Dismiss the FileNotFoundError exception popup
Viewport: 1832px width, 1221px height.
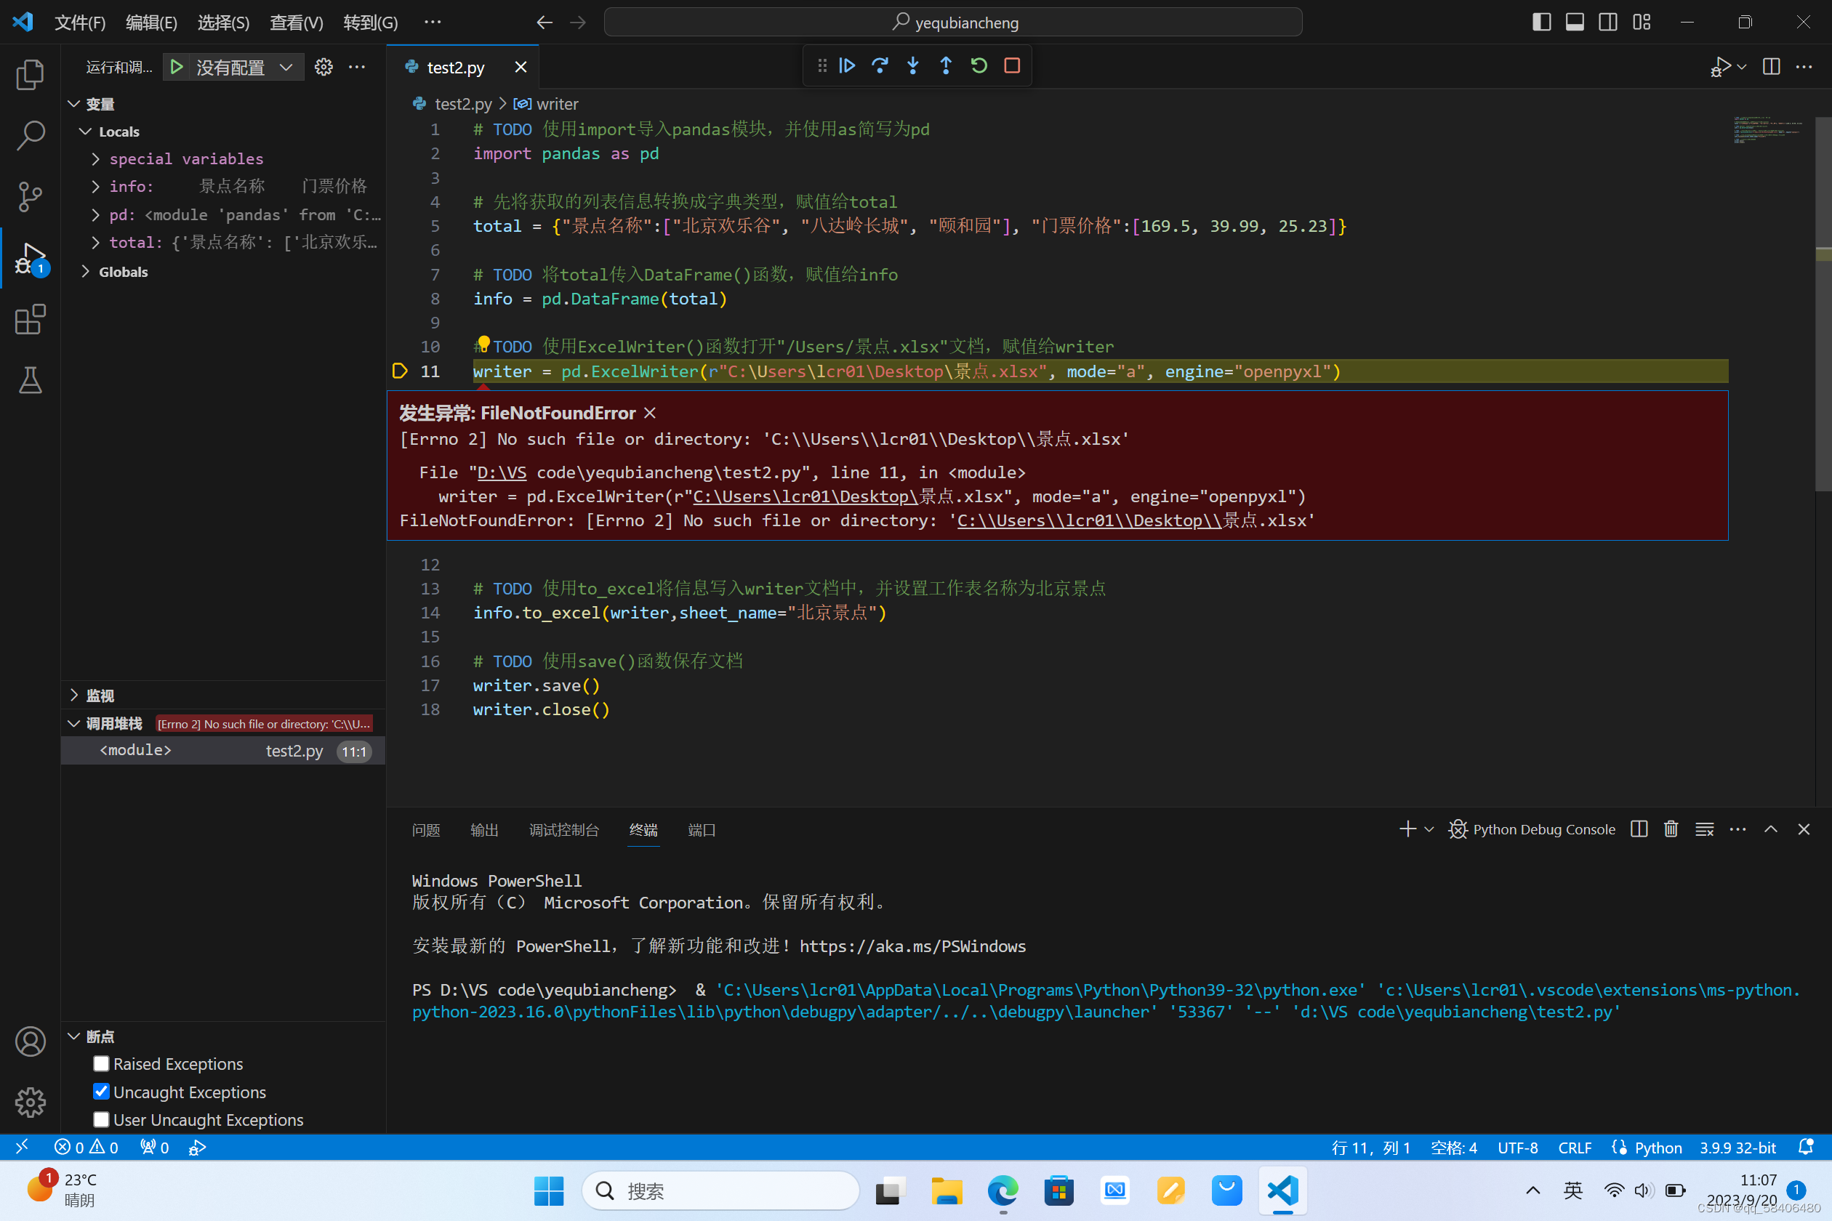(x=650, y=413)
